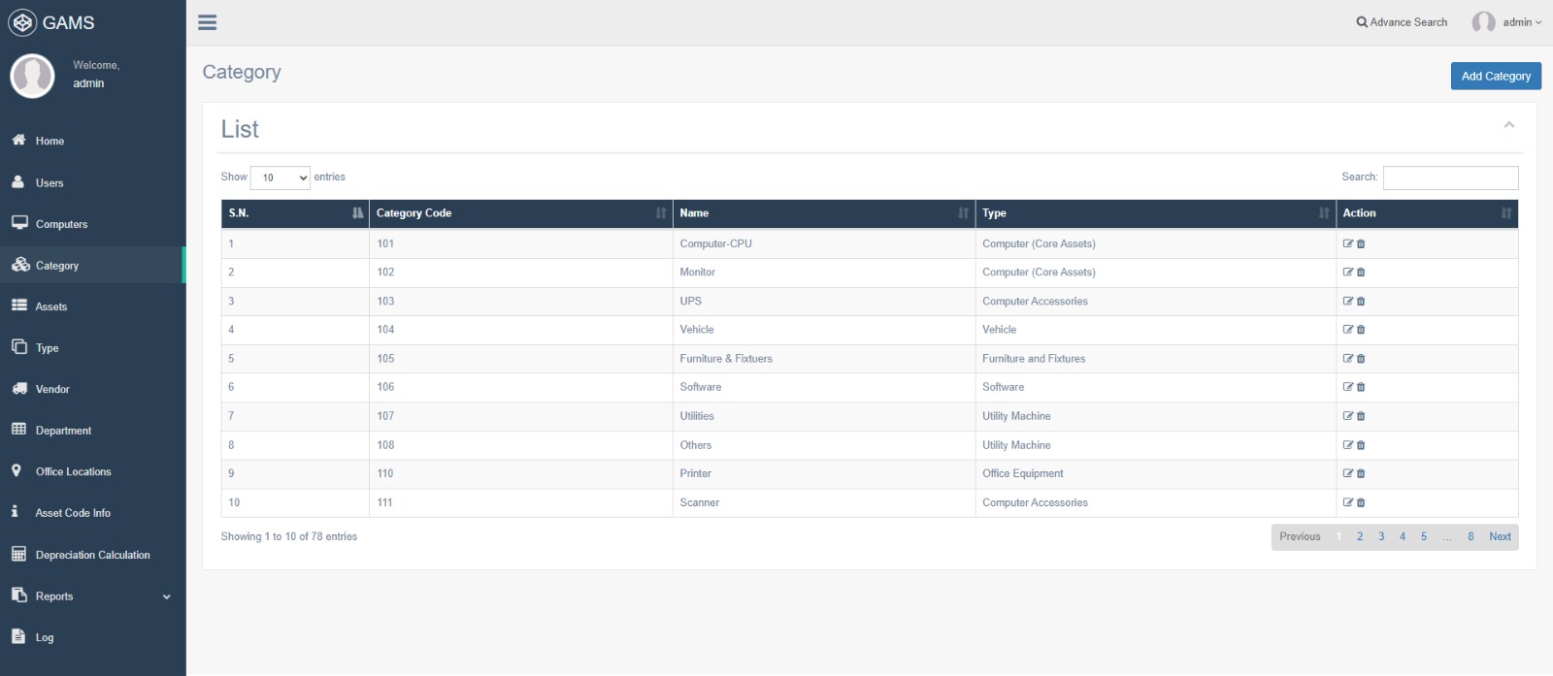Go to page 8
Screen dimensions: 1553x676
coord(1470,536)
